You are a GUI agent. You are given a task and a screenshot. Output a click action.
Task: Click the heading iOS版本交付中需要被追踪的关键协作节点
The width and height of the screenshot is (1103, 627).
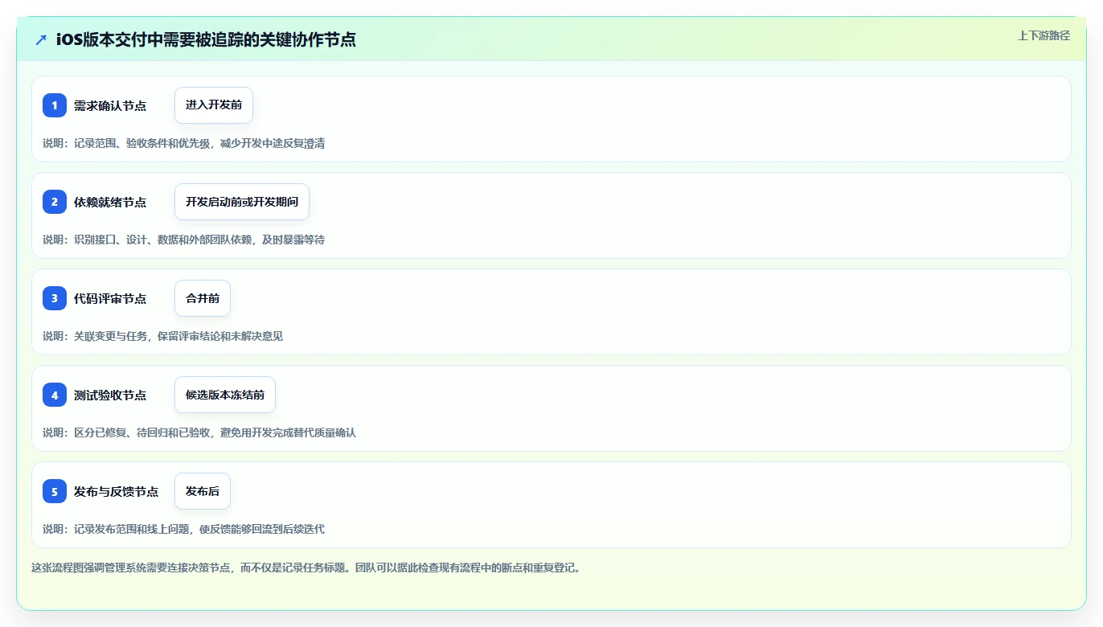(x=206, y=39)
